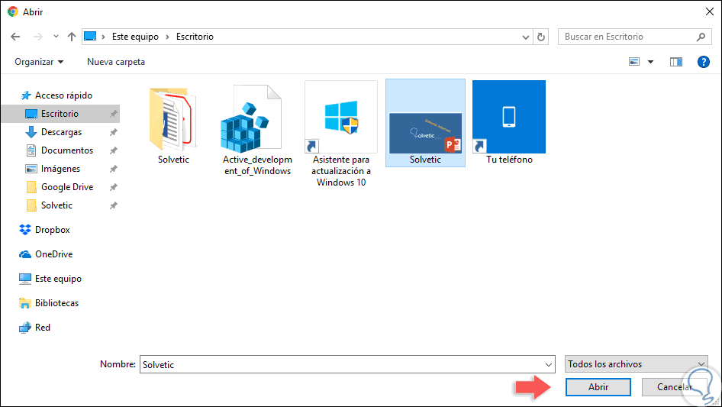Image resolution: width=722 pixels, height=407 pixels.
Task: Change view with the view icon
Action: [634, 62]
